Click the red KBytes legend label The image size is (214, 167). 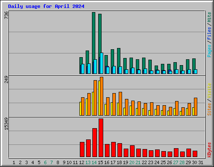209,150
